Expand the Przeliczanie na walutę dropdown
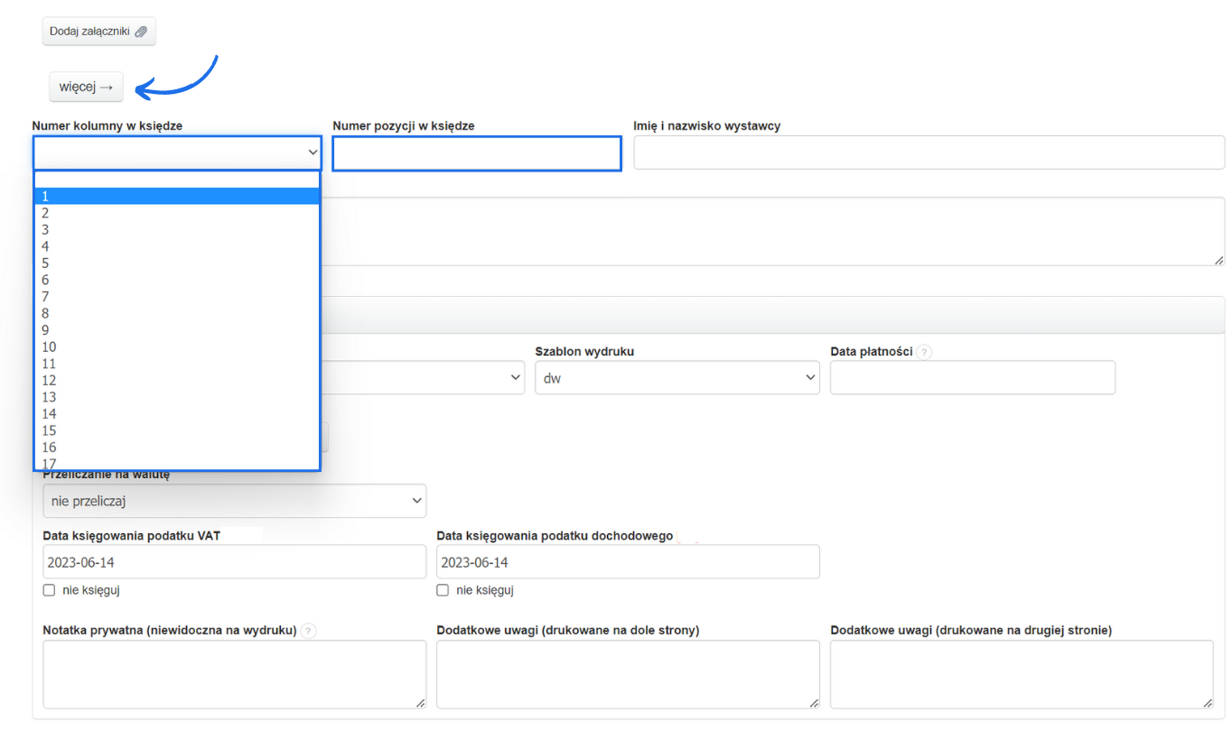Image resolution: width=1232 pixels, height=730 pixels. (x=234, y=501)
